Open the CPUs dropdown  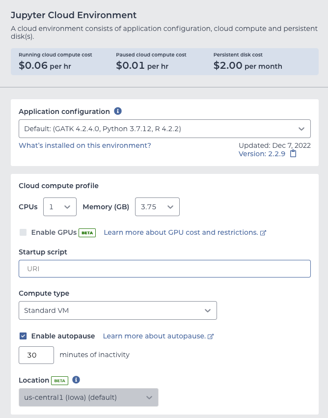pyautogui.click(x=60, y=207)
